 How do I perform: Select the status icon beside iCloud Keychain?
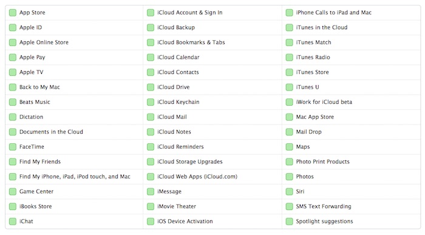151,102
